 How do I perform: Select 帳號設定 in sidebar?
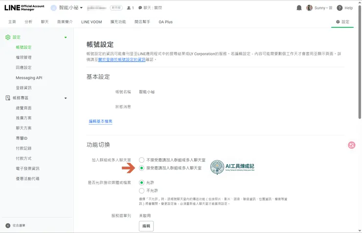[x=23, y=47]
